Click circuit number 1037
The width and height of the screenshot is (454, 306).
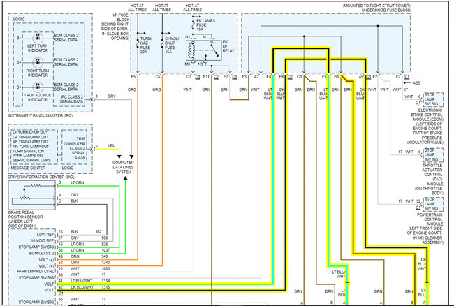click(x=105, y=250)
